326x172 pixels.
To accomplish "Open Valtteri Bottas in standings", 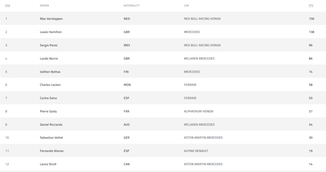I will [50, 72].
